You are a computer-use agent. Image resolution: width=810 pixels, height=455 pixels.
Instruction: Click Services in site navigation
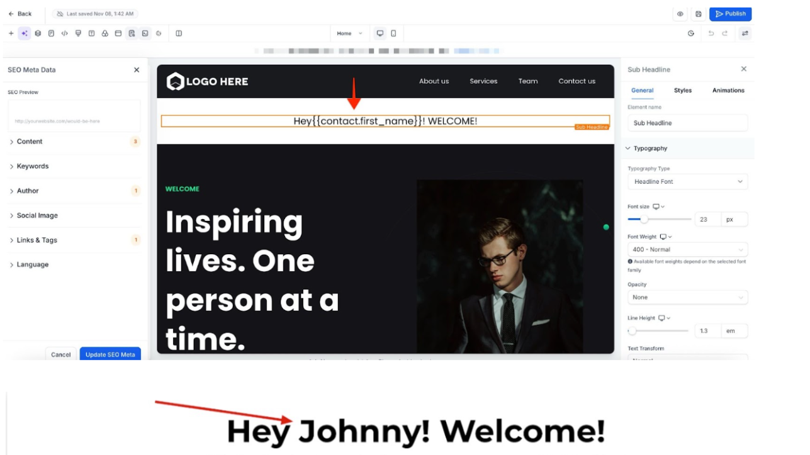[483, 81]
